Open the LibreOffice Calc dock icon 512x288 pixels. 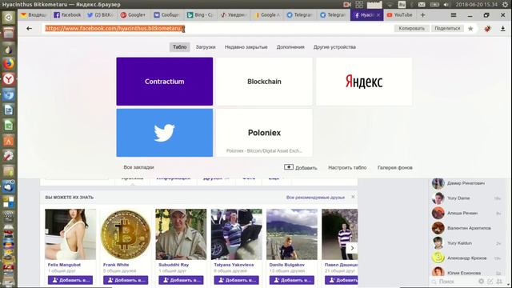(x=9, y=126)
